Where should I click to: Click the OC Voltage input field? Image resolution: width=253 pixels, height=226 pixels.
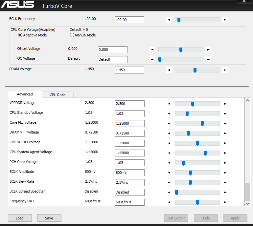click(x=113, y=59)
